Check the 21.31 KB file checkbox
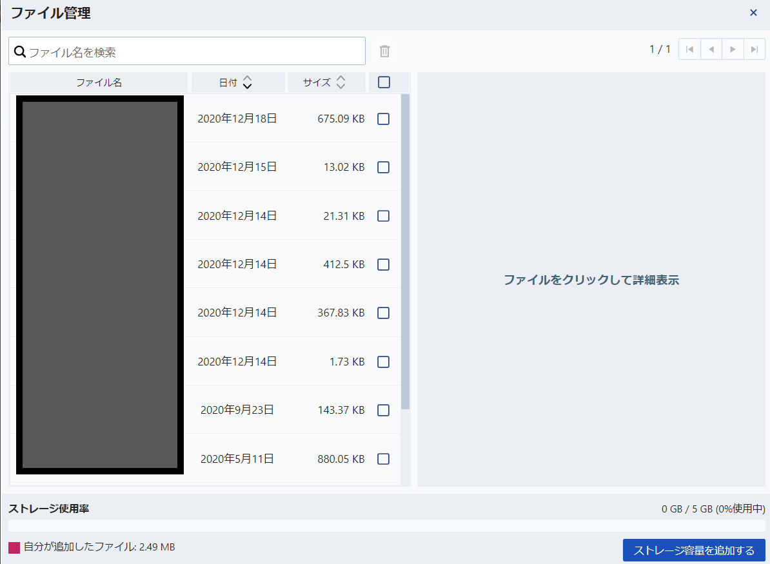 (383, 216)
